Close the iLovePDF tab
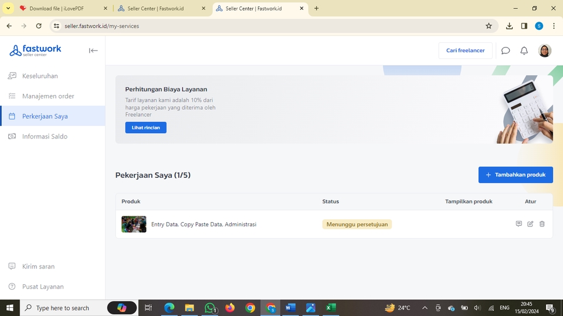Viewport: 563px width, 316px height. tap(105, 8)
